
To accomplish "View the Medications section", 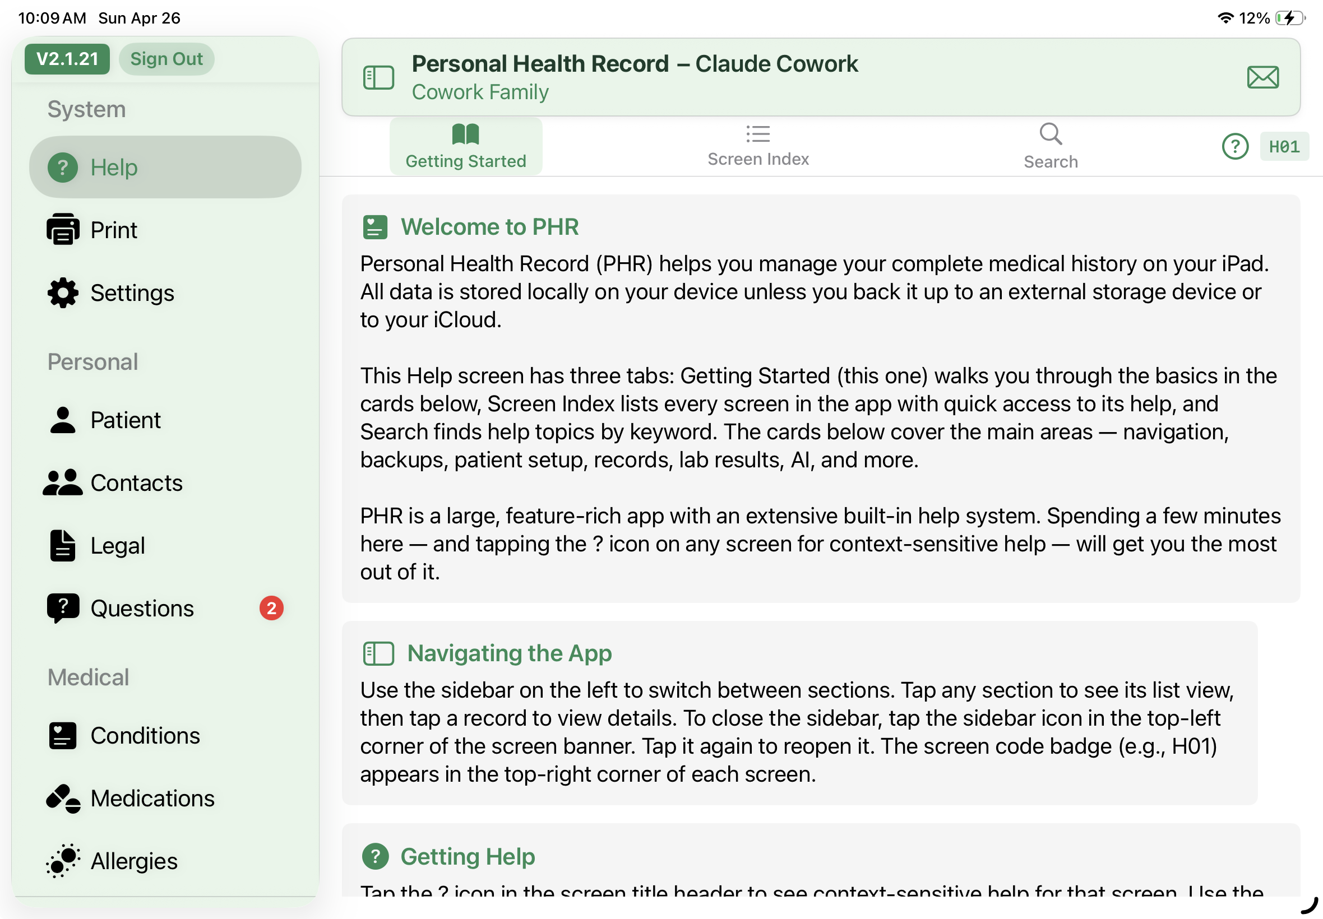I will [x=165, y=798].
